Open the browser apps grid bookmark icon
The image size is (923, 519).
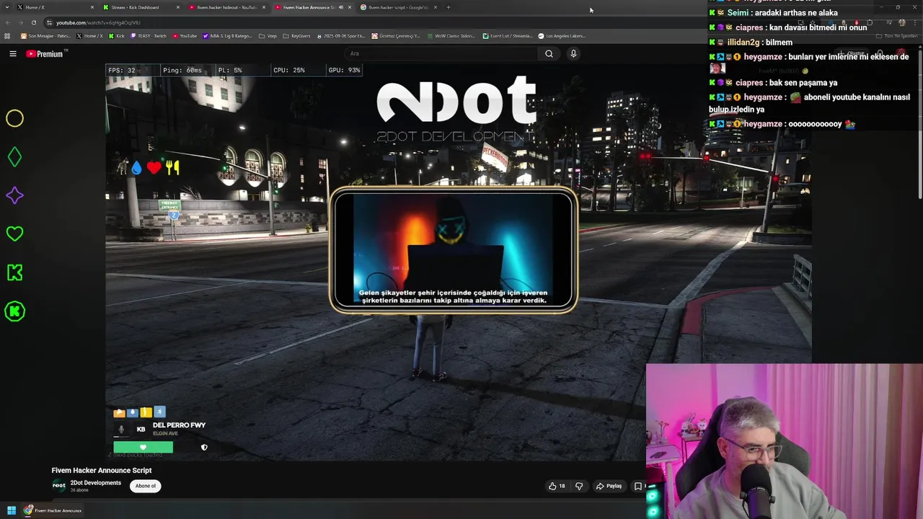tap(7, 35)
